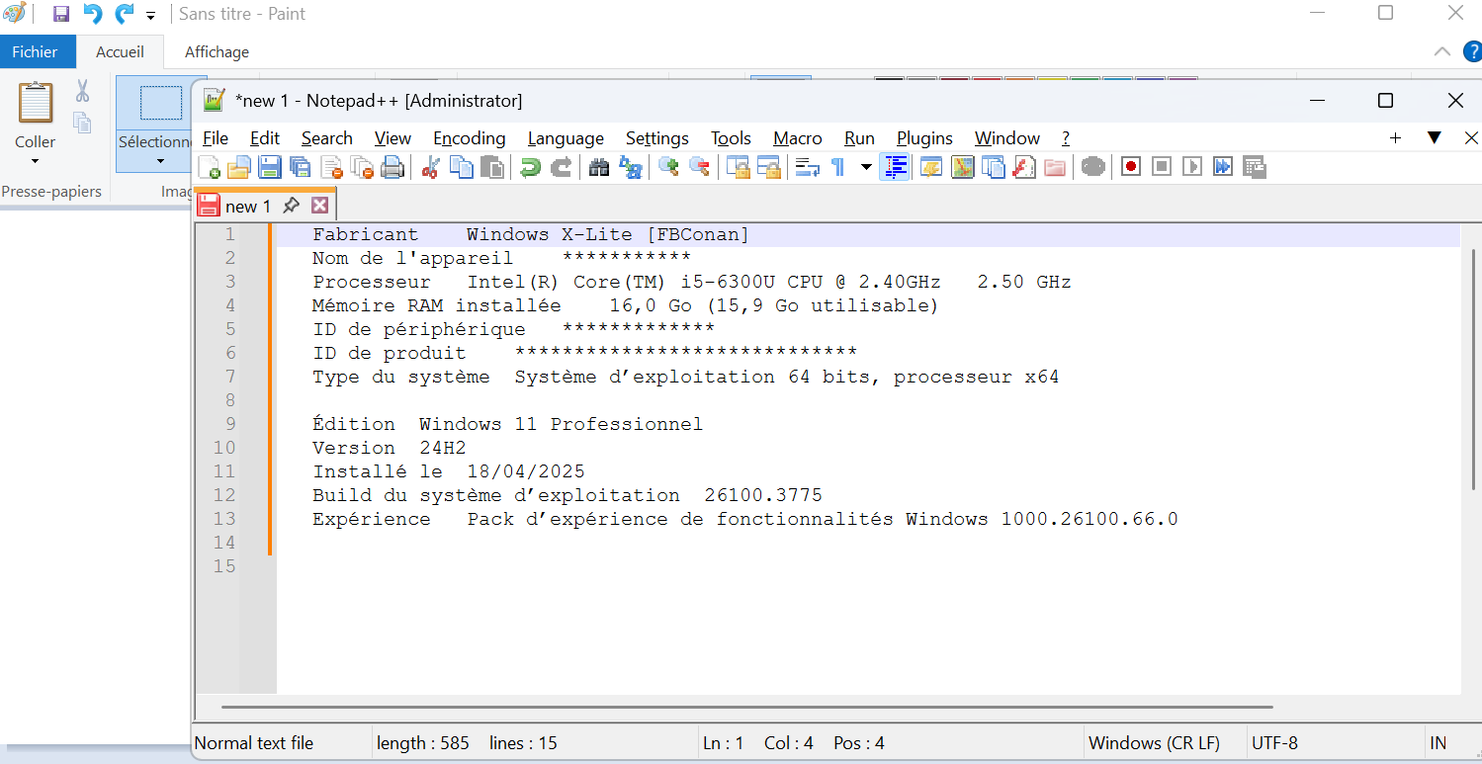Open the Folder as Workspace icon
The width and height of the screenshot is (1482, 764).
click(1054, 167)
